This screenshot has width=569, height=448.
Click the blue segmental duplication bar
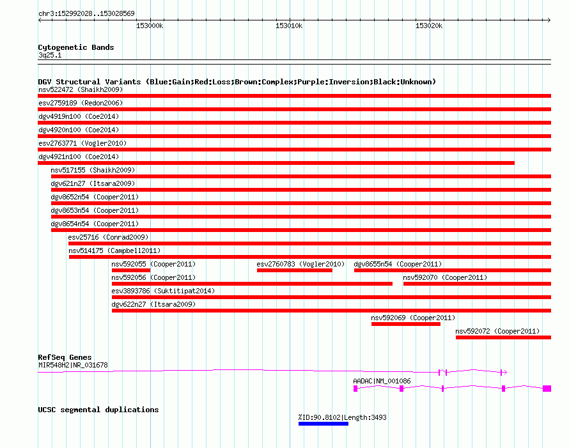323,424
